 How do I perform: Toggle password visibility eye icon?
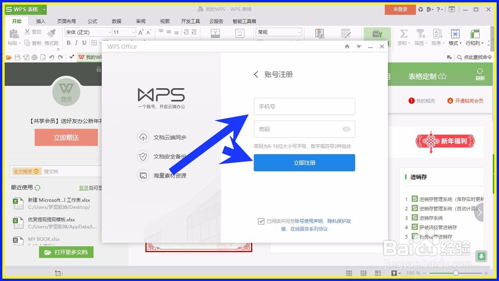click(346, 129)
